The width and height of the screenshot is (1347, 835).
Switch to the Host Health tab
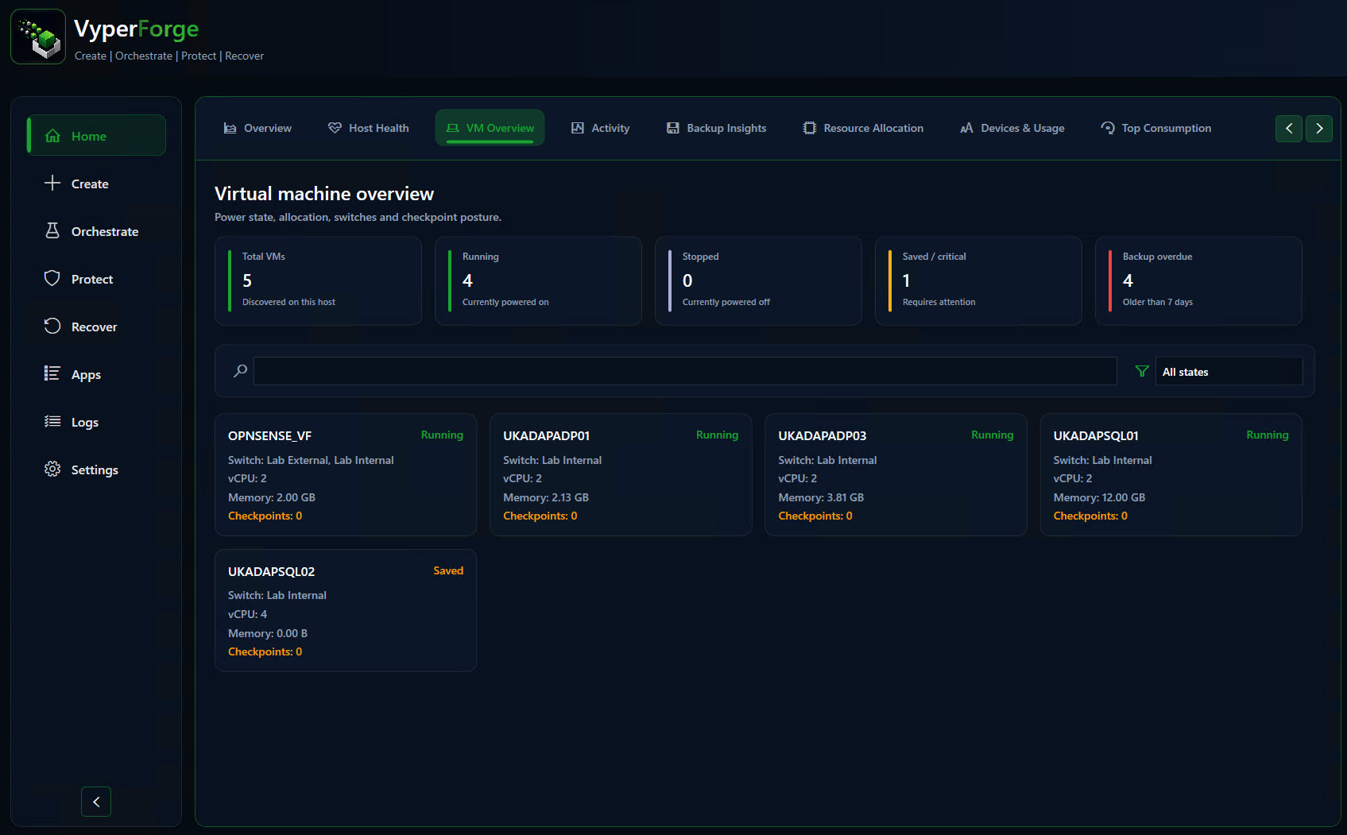369,128
